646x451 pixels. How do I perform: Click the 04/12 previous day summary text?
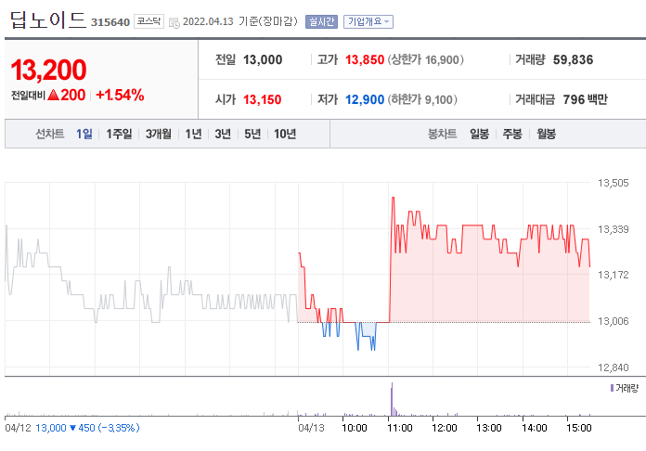pyautogui.click(x=72, y=428)
